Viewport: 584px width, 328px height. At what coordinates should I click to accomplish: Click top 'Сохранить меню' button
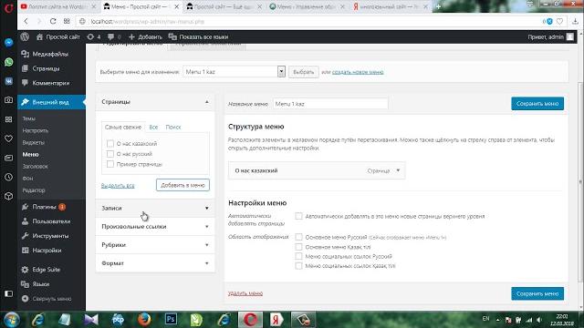[537, 104]
